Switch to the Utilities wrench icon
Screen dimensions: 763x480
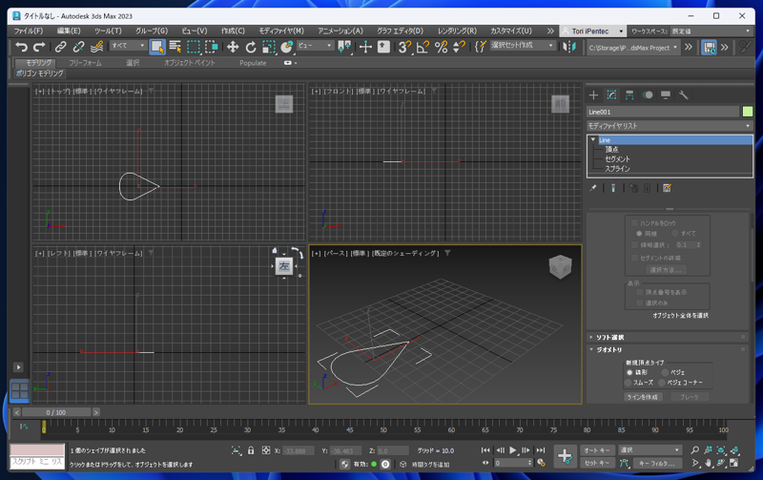684,94
